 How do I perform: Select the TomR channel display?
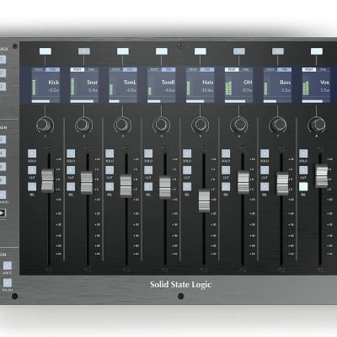point(162,85)
